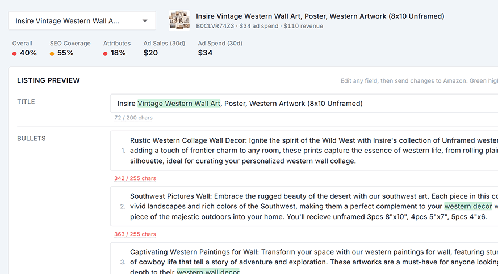Click the 342 / 255 chars warning
Viewport: 498px width, 274px height.
[x=135, y=178]
